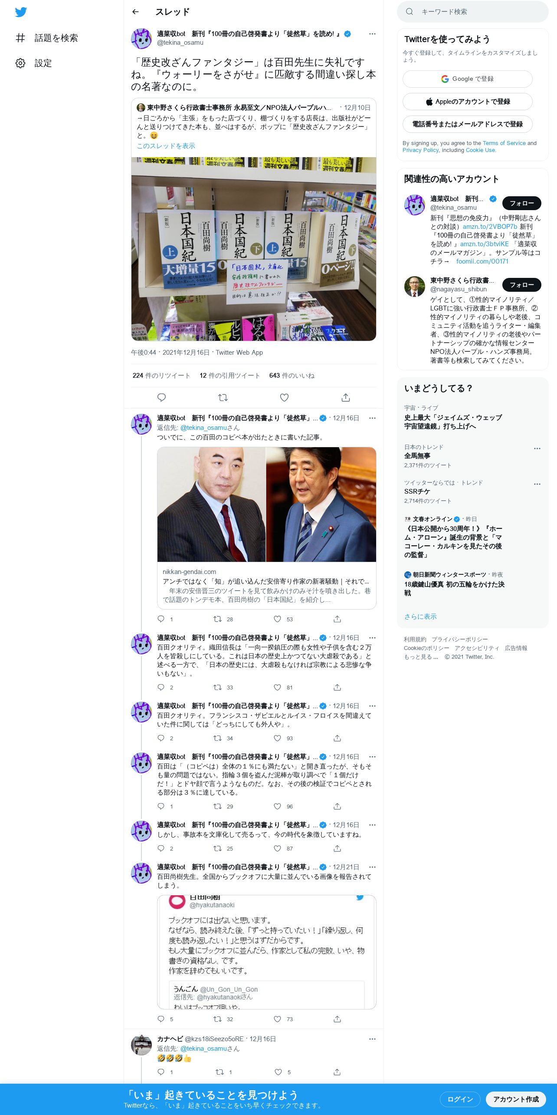This screenshot has height=1115, width=557.
Task: Open the ジェイムズ・ウェッブ宇宙望遠鏡 trend
Action: [453, 422]
